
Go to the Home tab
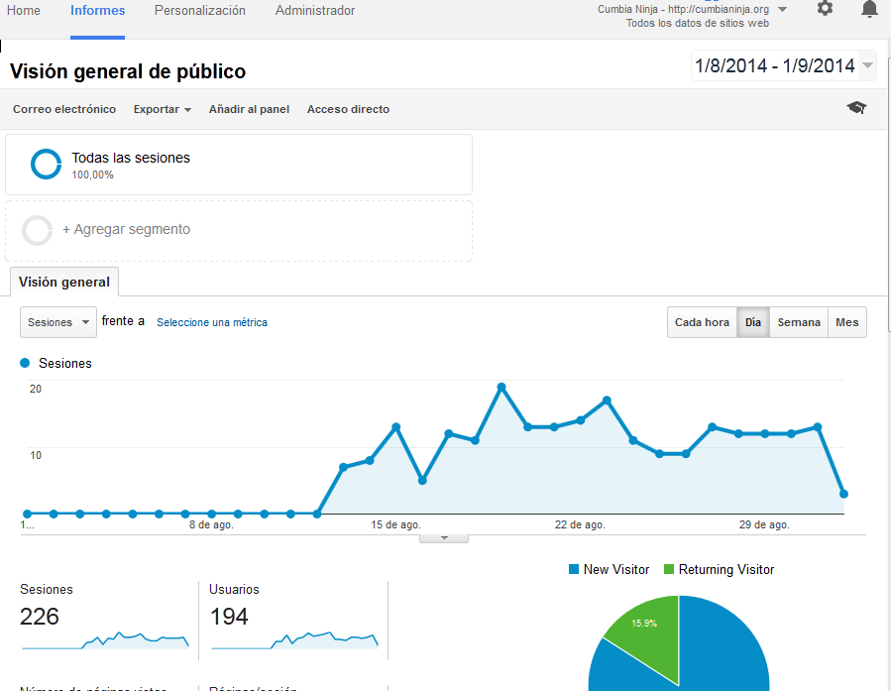[x=24, y=10]
